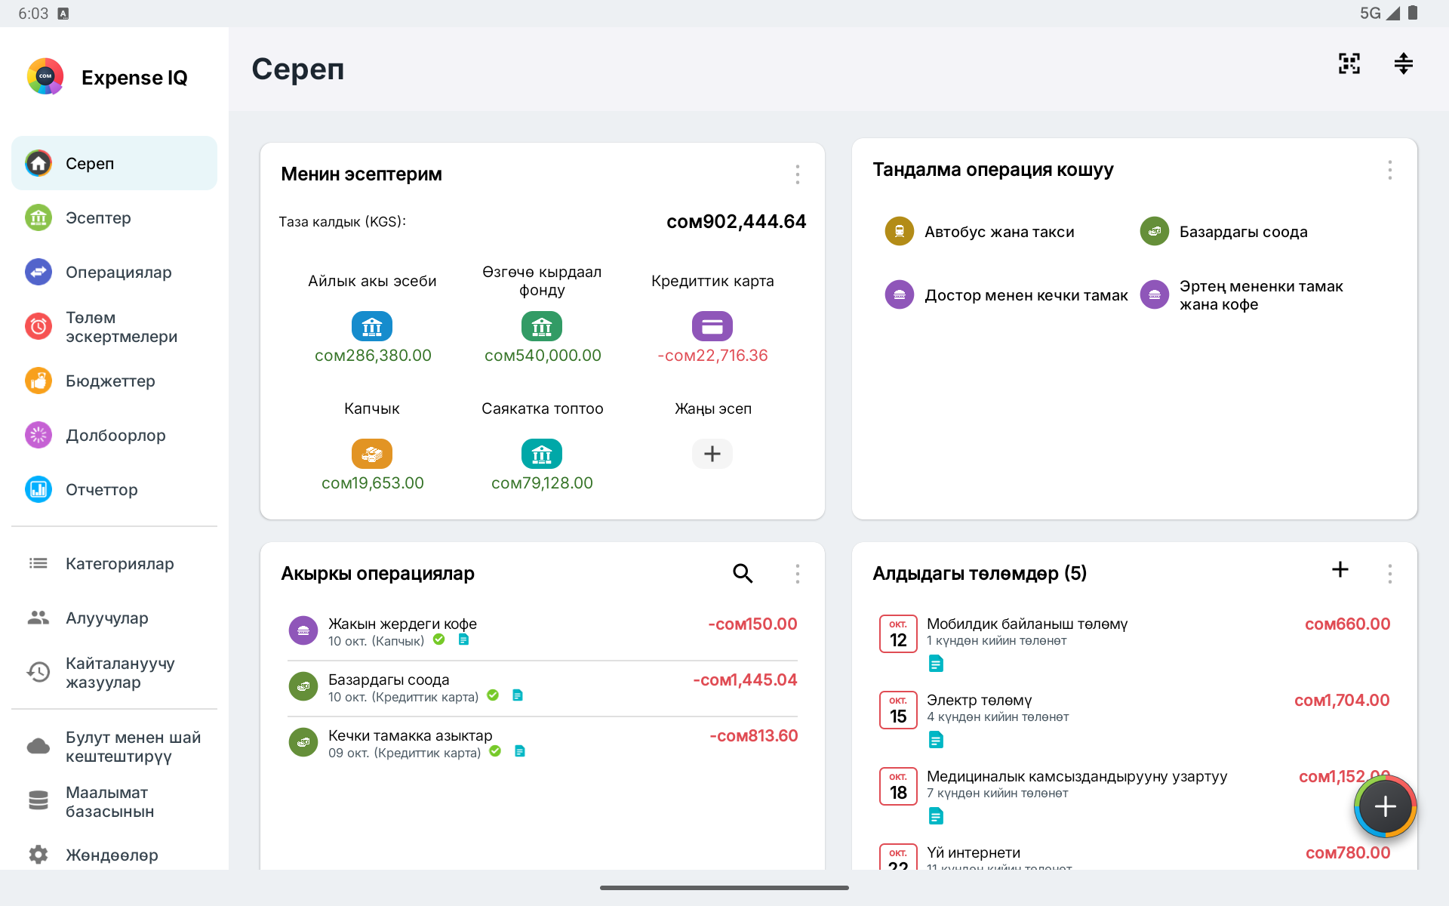Open Маалымат базасынын in sidebar
1449x906 pixels.
click(x=114, y=802)
